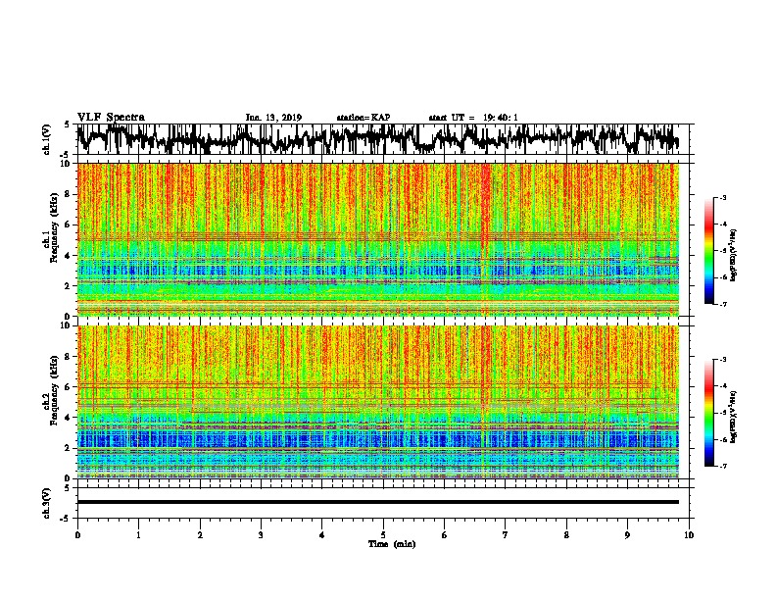
Task: Click the ch.3(V) axis label
Action: (47, 503)
